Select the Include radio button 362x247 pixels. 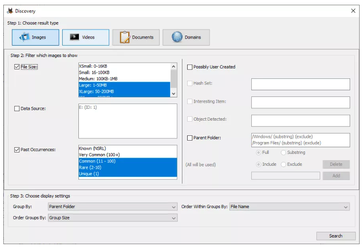coord(258,164)
